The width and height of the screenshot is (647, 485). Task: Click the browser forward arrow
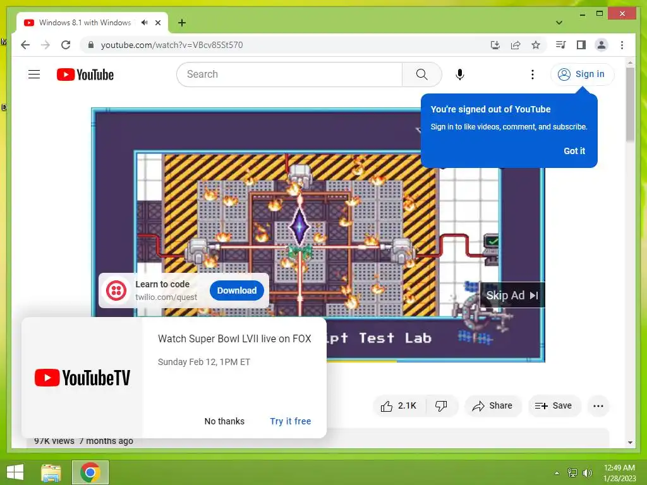click(x=45, y=45)
